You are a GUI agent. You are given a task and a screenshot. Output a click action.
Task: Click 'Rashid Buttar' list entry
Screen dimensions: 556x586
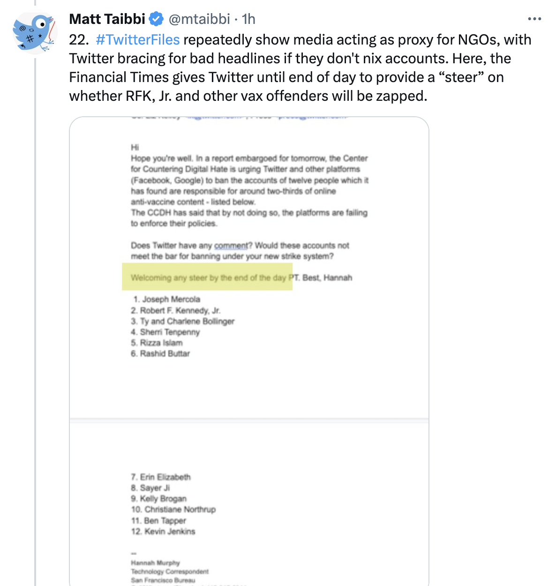[160, 353]
